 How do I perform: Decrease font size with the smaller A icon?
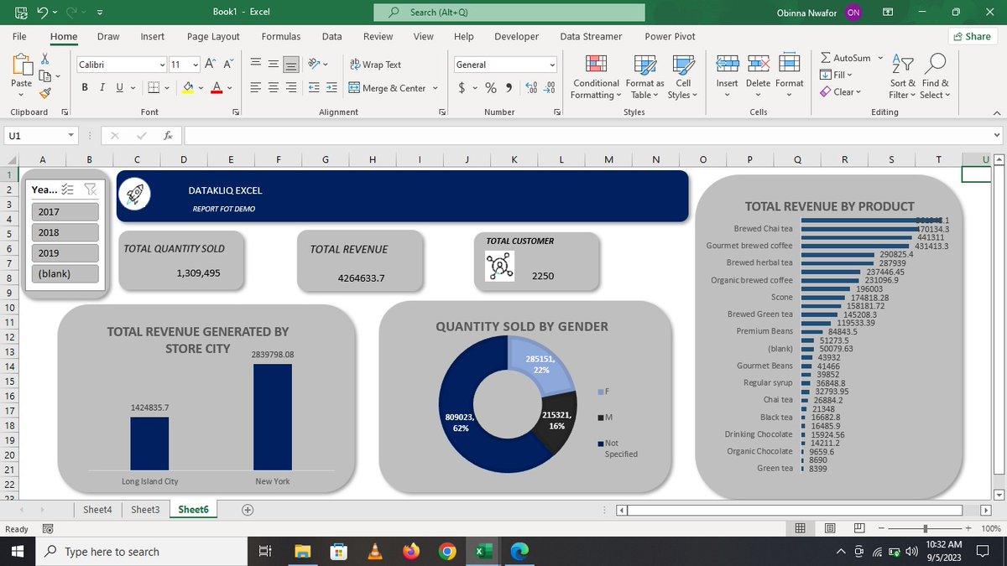(x=227, y=65)
